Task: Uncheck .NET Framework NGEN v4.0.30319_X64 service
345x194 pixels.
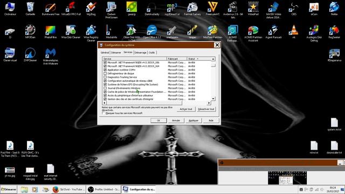Action: 105,66
